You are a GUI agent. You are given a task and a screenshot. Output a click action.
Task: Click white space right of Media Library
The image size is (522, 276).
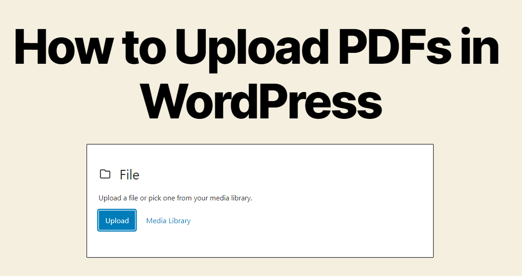[x=309, y=221]
